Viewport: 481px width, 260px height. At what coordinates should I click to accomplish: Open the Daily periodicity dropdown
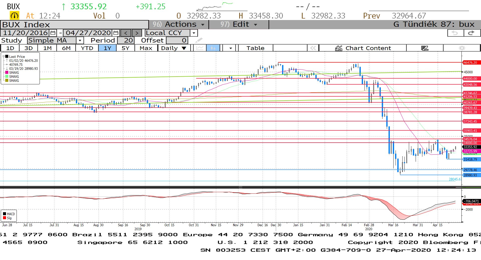click(x=174, y=48)
